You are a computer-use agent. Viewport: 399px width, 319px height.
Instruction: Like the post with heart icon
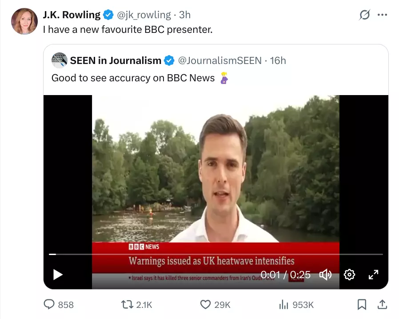click(205, 304)
